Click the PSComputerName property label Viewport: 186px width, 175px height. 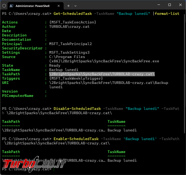pyautogui.click(x=18, y=96)
